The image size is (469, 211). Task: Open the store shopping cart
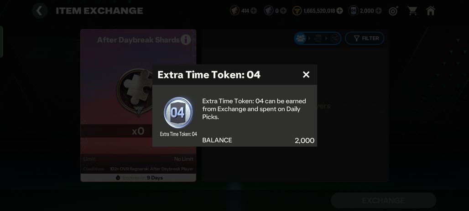pyautogui.click(x=412, y=11)
